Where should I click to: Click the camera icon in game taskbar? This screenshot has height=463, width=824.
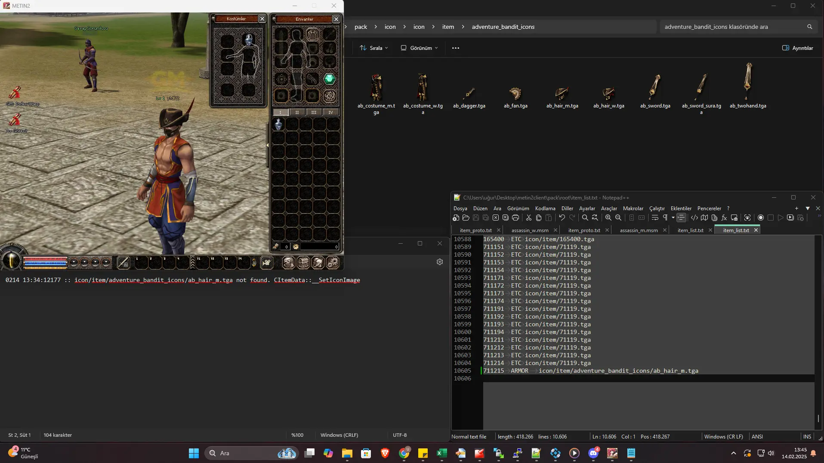tap(267, 262)
